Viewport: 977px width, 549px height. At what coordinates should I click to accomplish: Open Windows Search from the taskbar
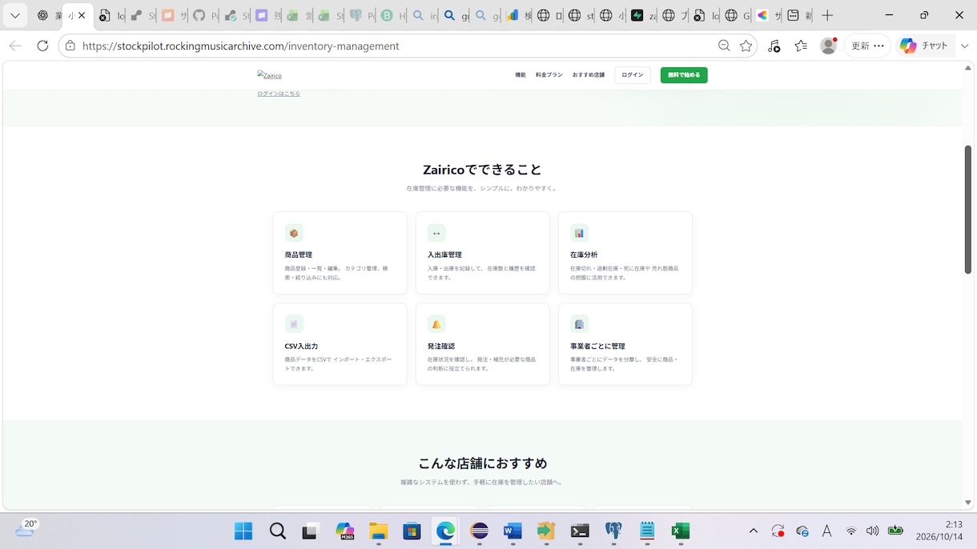(277, 531)
